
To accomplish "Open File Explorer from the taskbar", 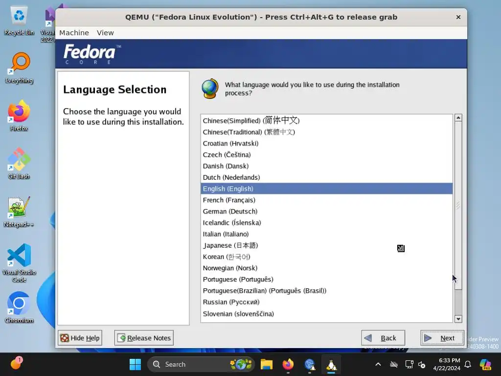I will [x=267, y=364].
